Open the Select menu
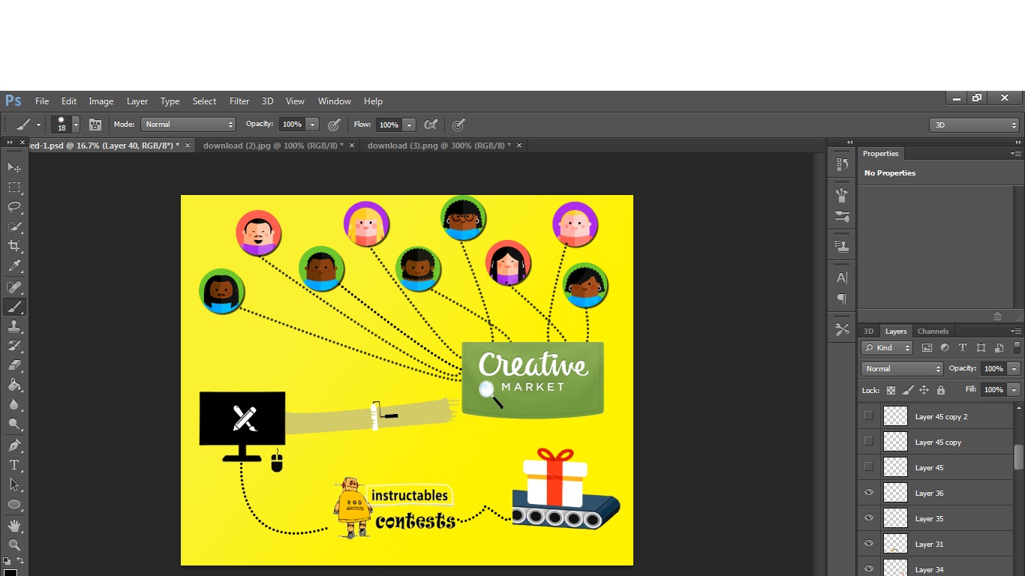1025x576 pixels. pyautogui.click(x=204, y=101)
